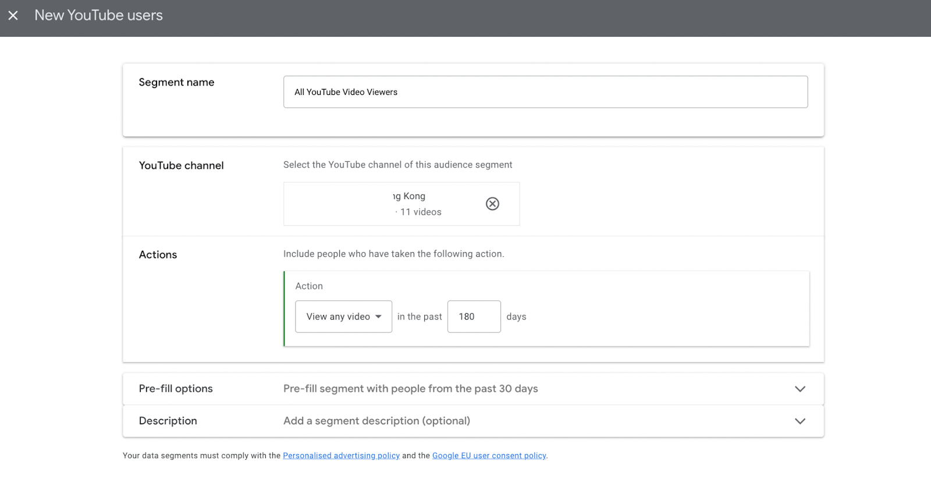Open the Personalised advertising policy link
931x479 pixels.
341,456
